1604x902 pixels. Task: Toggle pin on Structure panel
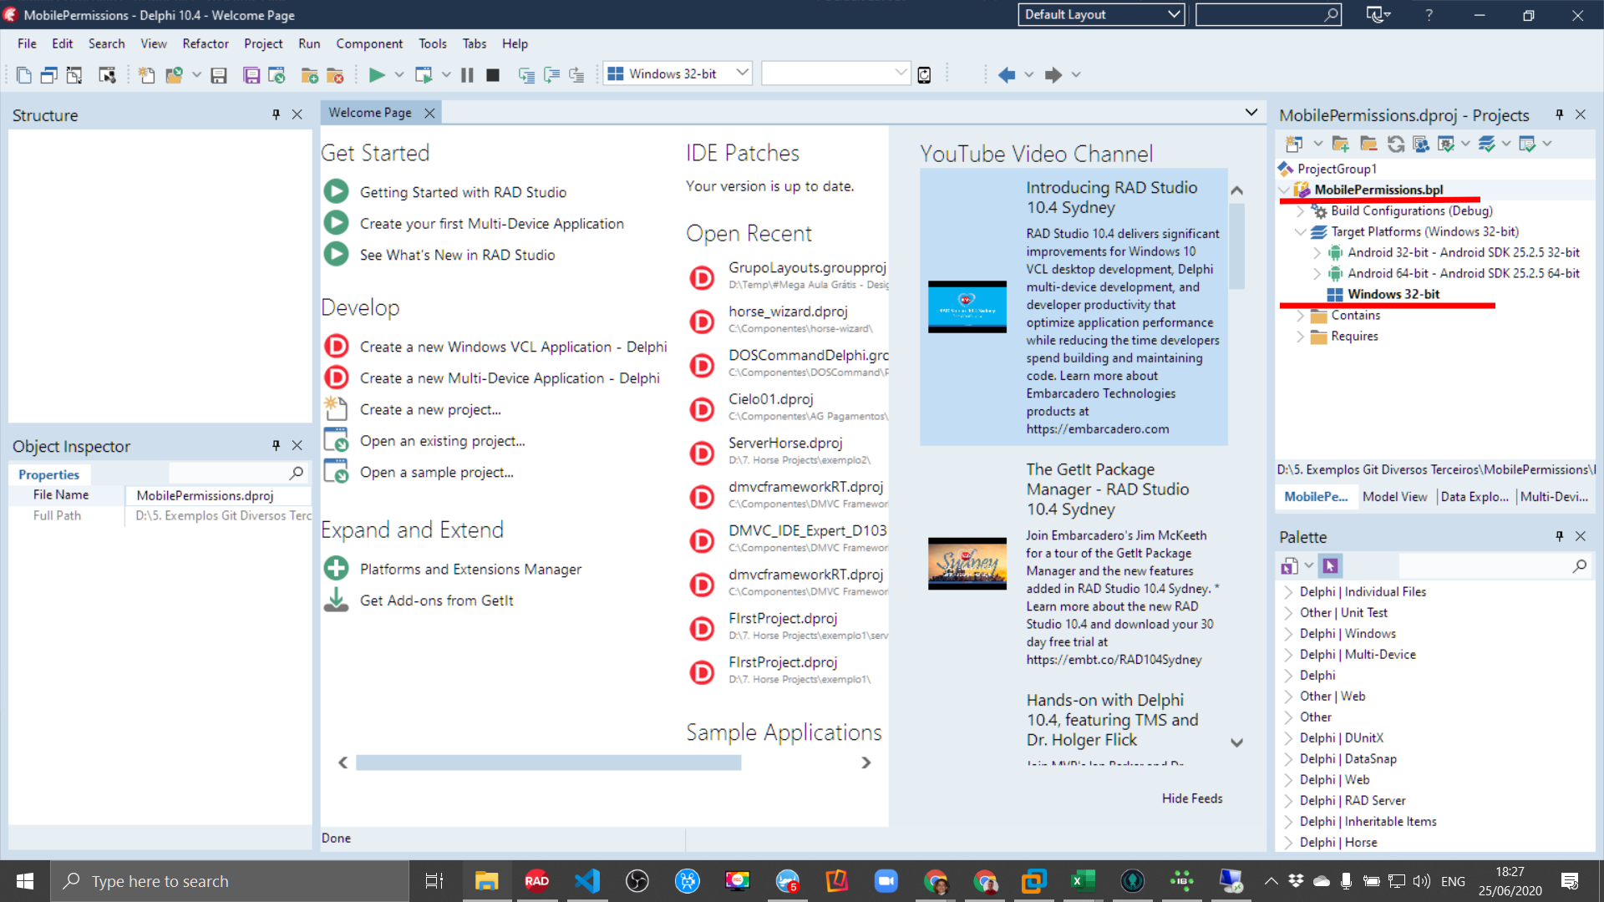276,114
